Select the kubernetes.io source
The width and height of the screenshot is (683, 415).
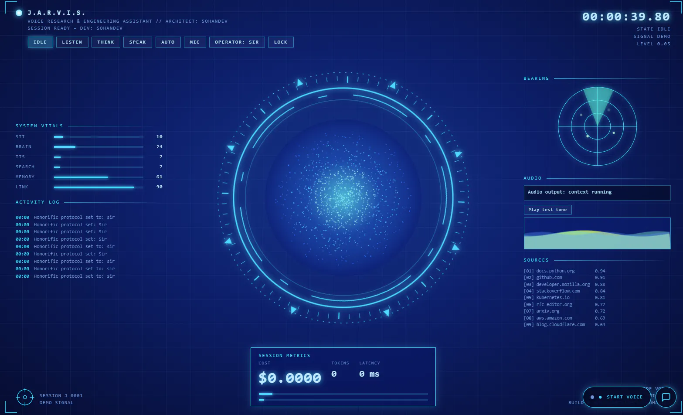[564, 298]
